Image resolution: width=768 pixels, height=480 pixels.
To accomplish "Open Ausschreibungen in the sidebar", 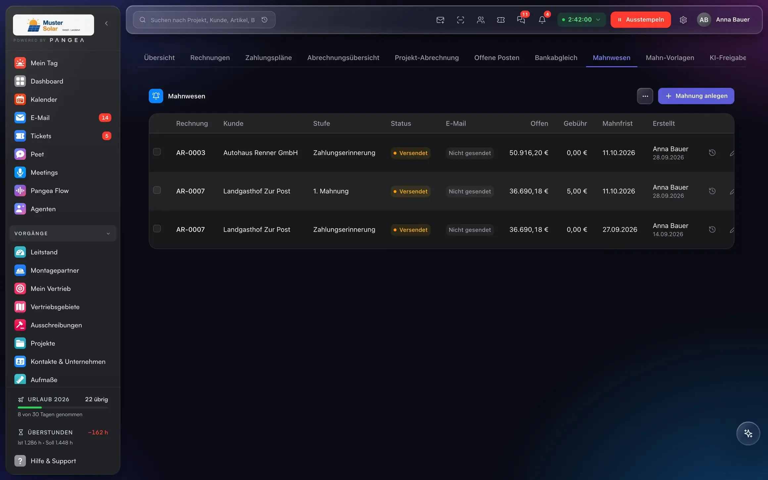I will 63,325.
